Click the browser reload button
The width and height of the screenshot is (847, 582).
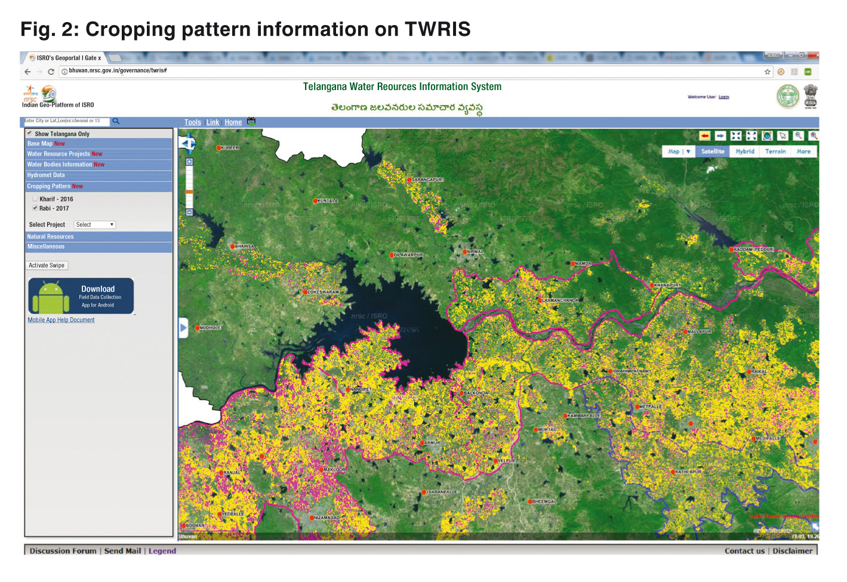tap(51, 72)
